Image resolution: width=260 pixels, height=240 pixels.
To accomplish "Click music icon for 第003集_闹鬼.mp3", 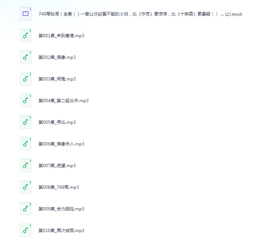I will pos(26,79).
